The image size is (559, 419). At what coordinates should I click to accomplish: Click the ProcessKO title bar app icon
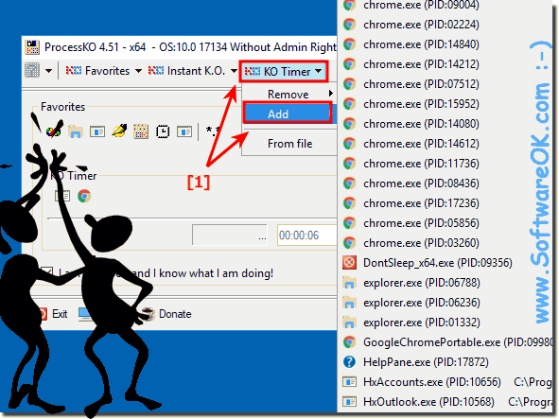pyautogui.click(x=32, y=47)
